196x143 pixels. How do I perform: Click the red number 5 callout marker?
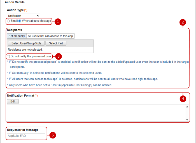pos(53,135)
